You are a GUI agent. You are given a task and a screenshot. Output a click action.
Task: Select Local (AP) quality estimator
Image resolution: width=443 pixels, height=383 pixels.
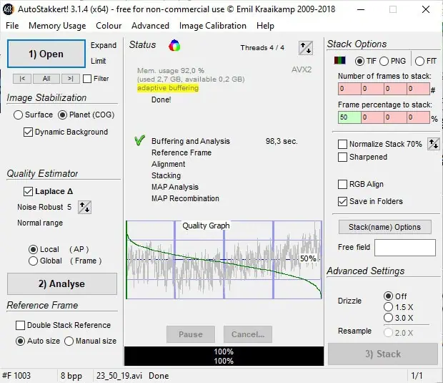[33, 249]
